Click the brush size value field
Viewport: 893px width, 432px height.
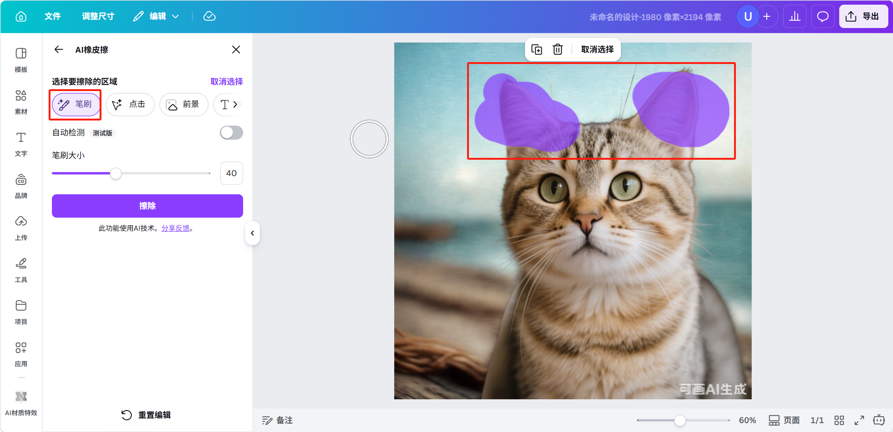click(231, 173)
